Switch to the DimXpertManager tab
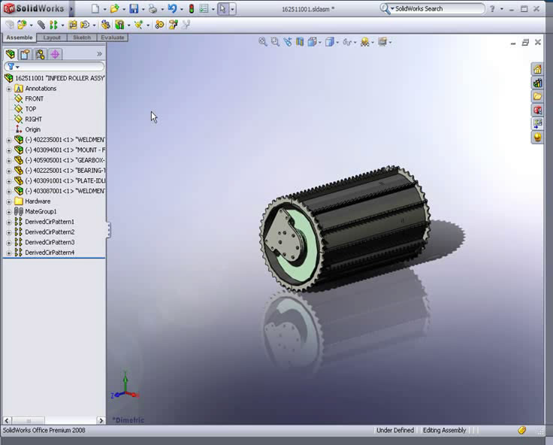553x445 pixels. 55,54
